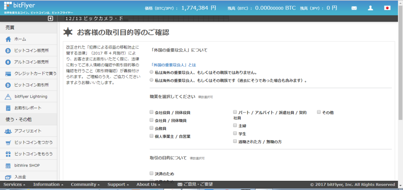
Task: Expand the Community footer menu
Action: [x=85, y=185]
